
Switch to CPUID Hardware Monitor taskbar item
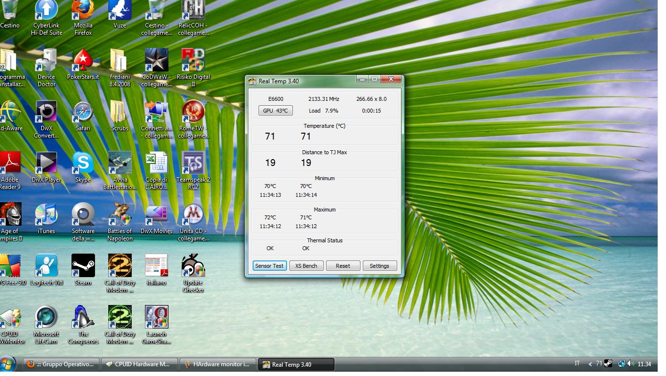click(139, 364)
